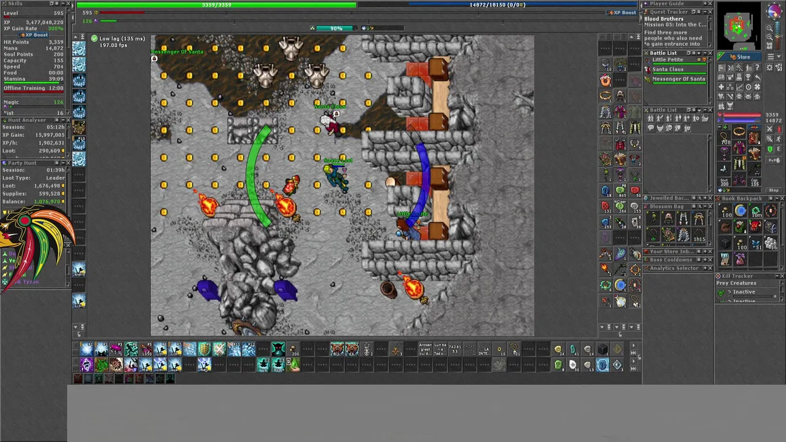Toggle the E expert mode button
Viewport: 786px width, 442px height.
[779, 149]
